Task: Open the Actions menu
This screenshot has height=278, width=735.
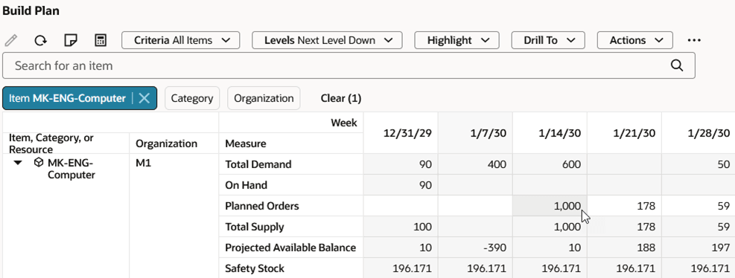Action: pos(635,40)
